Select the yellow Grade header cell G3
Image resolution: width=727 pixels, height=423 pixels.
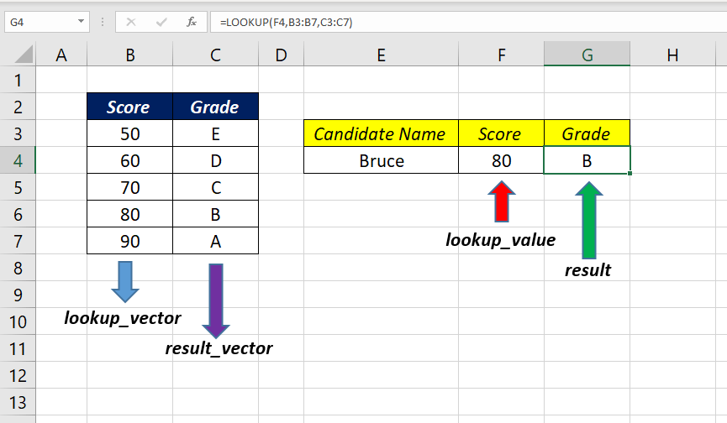[587, 133]
